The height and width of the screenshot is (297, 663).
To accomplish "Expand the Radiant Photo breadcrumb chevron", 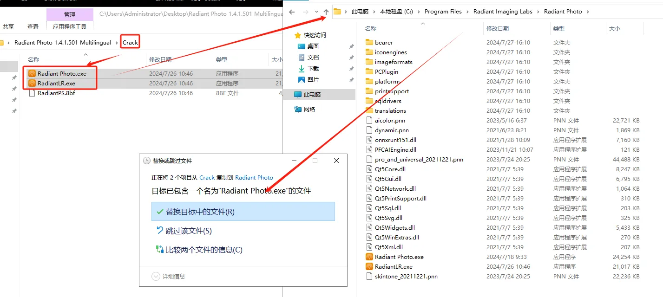I will tap(587, 12).
